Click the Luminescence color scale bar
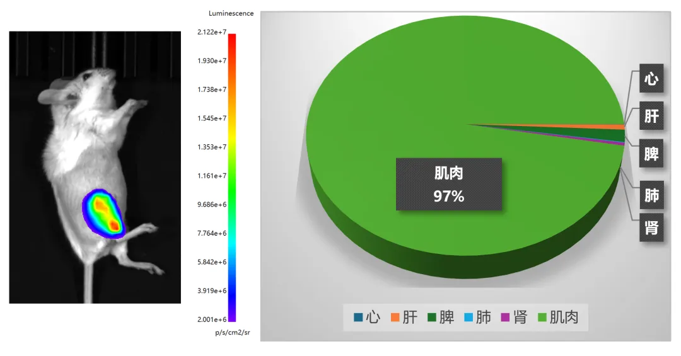 [232, 178]
